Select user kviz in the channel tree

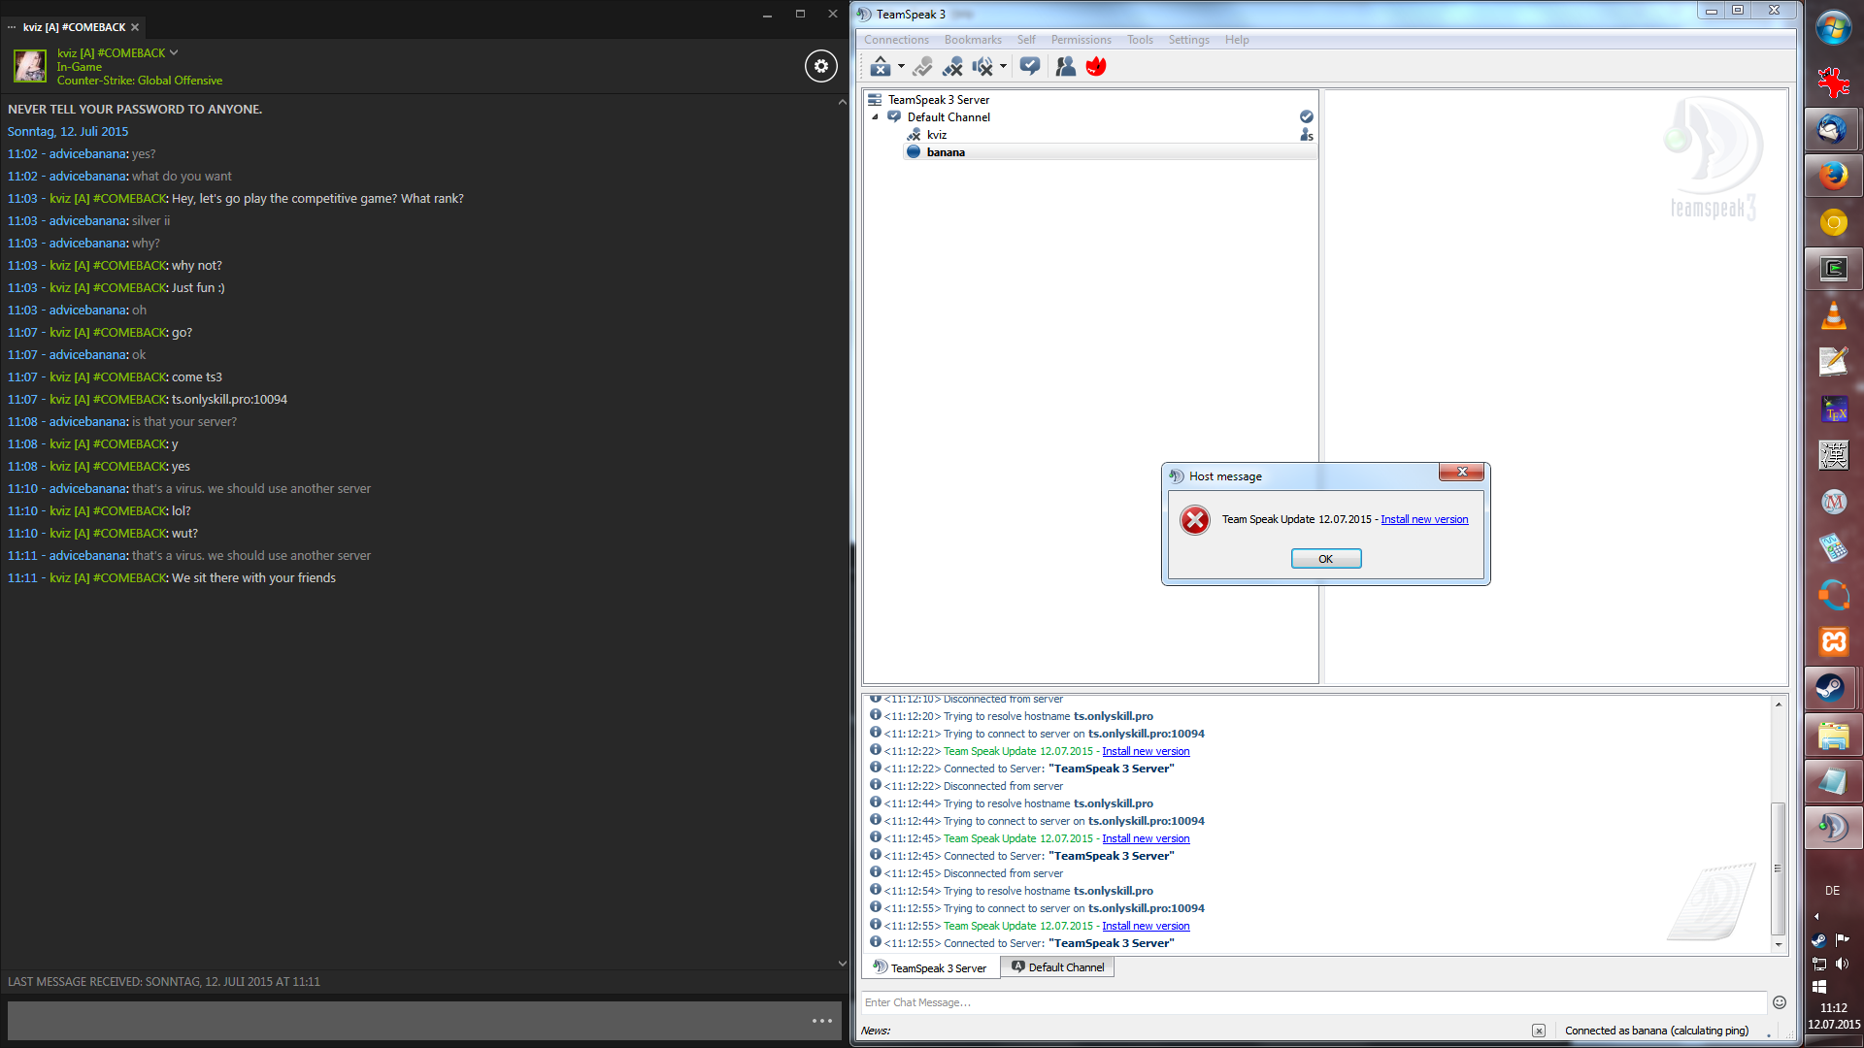(936, 135)
